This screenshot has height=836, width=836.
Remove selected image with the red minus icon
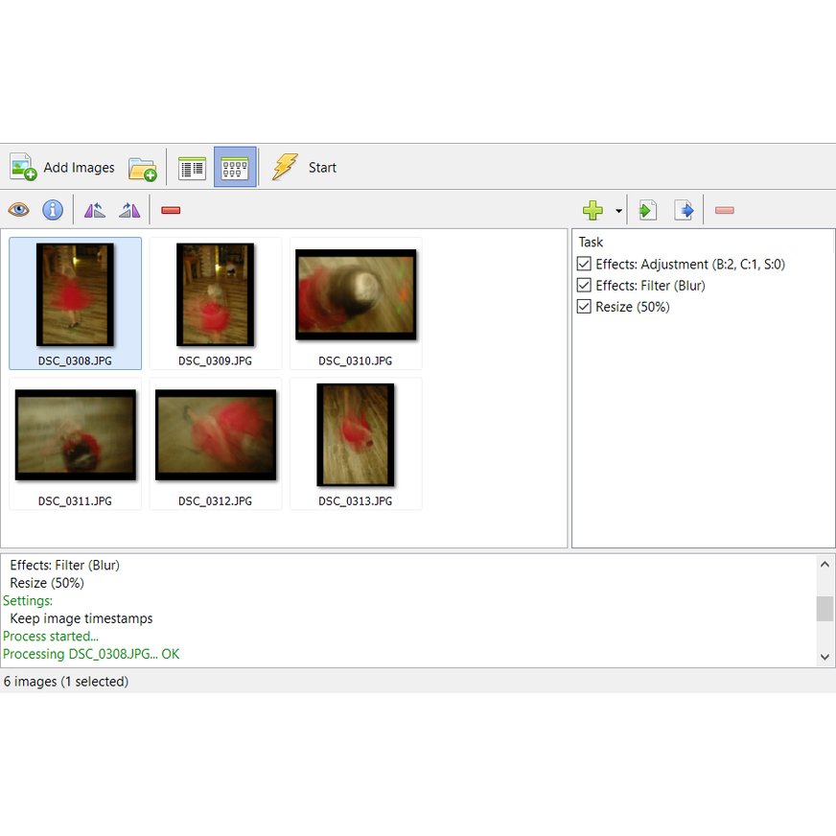coord(171,210)
